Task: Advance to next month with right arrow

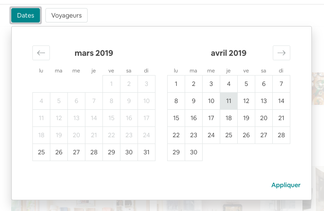Action: (281, 53)
